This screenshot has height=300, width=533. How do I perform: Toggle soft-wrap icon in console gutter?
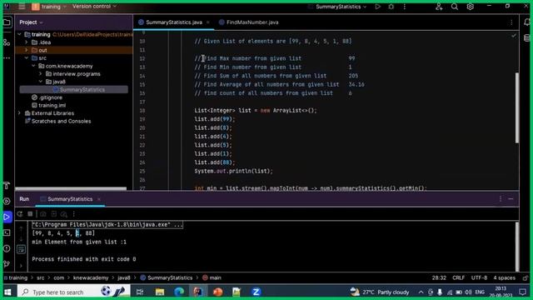point(21,249)
